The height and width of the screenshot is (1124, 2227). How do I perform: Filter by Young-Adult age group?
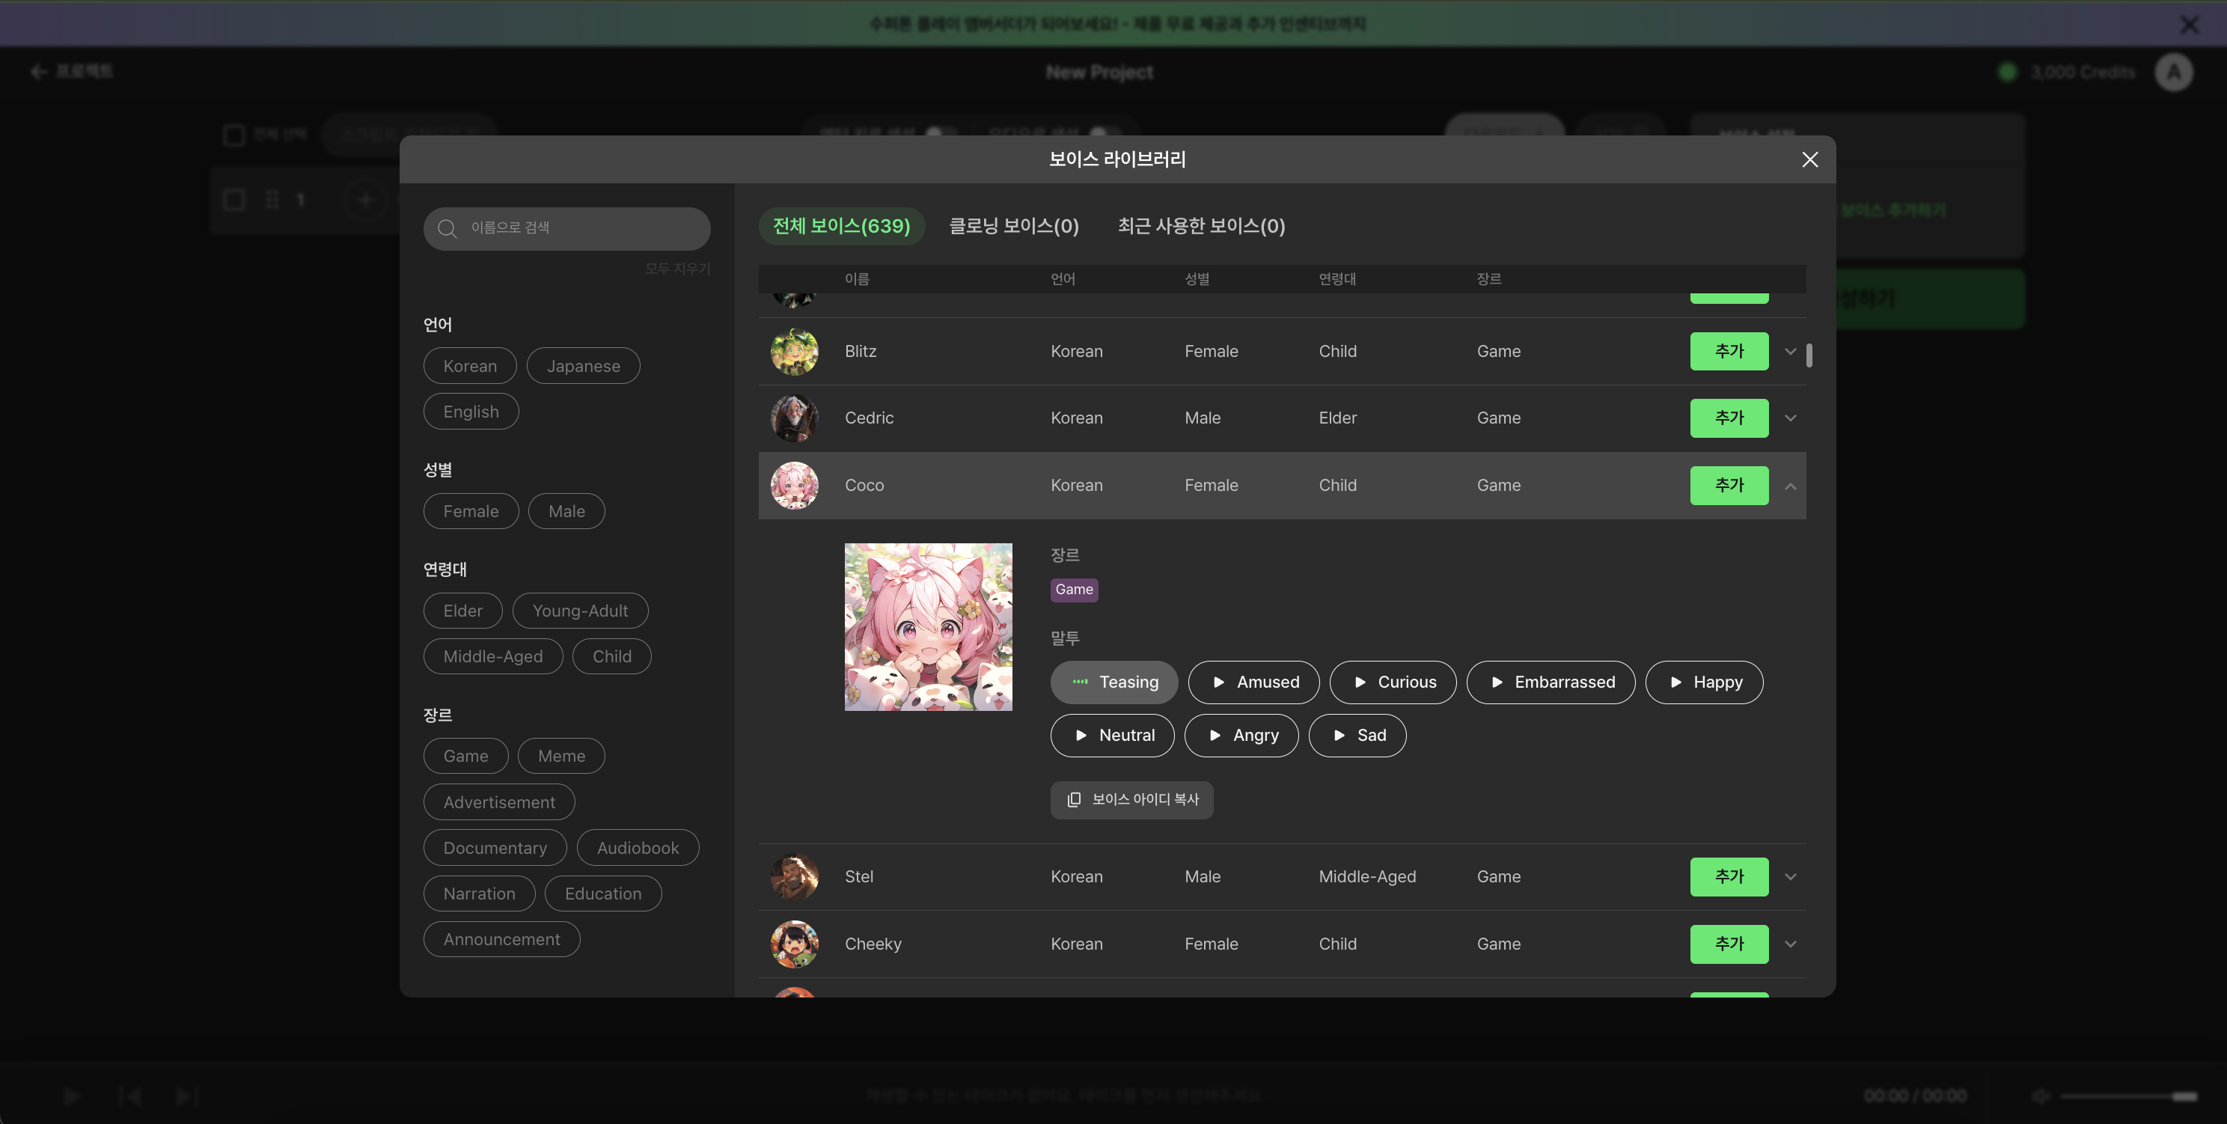click(580, 611)
